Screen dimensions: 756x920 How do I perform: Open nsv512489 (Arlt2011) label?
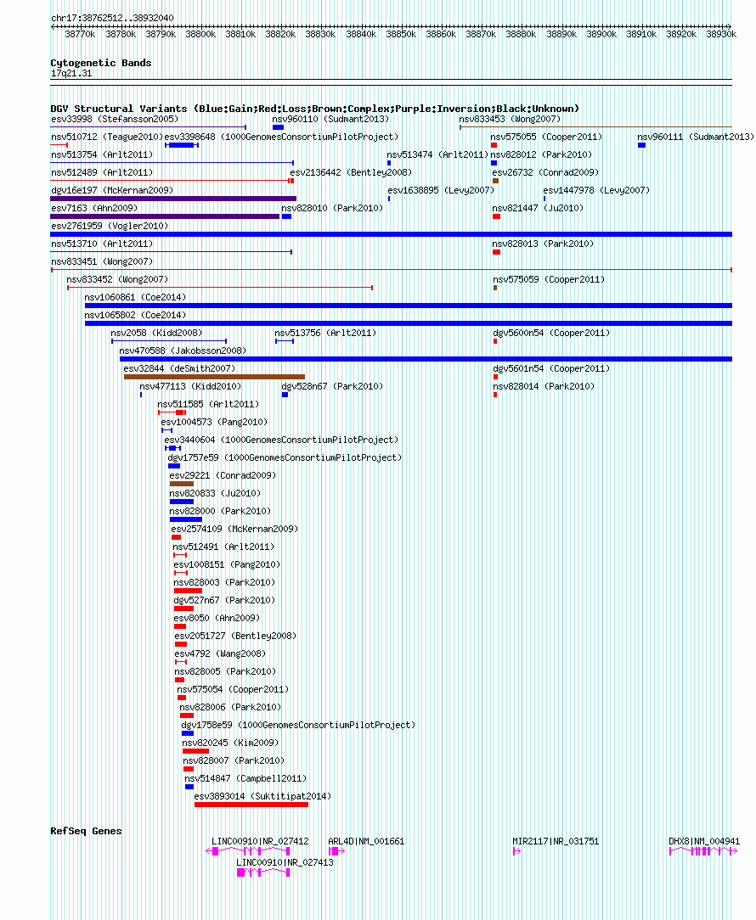pos(102,172)
